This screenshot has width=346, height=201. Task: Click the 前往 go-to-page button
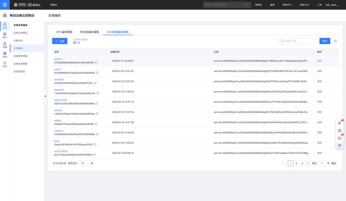point(334,163)
